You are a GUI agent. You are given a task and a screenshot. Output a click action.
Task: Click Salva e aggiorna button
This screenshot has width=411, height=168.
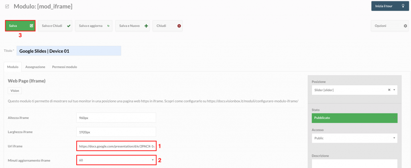tap(94, 26)
